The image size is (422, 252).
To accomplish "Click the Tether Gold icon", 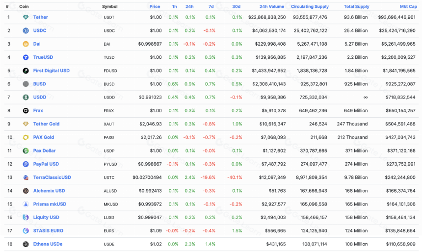I will 26,124.
